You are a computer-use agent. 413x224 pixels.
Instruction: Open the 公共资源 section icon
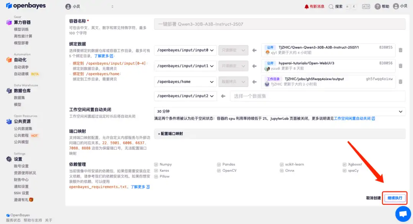[x=9, y=121]
